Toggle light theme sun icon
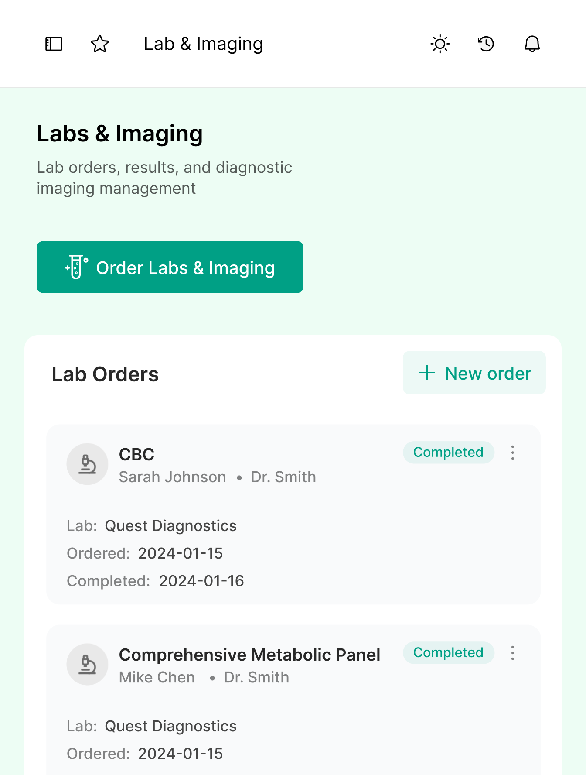 click(440, 44)
